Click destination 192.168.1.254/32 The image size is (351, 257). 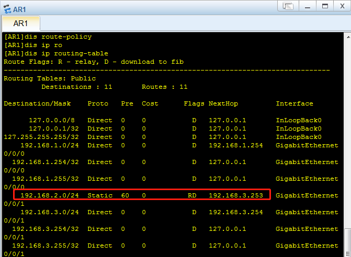point(46,162)
